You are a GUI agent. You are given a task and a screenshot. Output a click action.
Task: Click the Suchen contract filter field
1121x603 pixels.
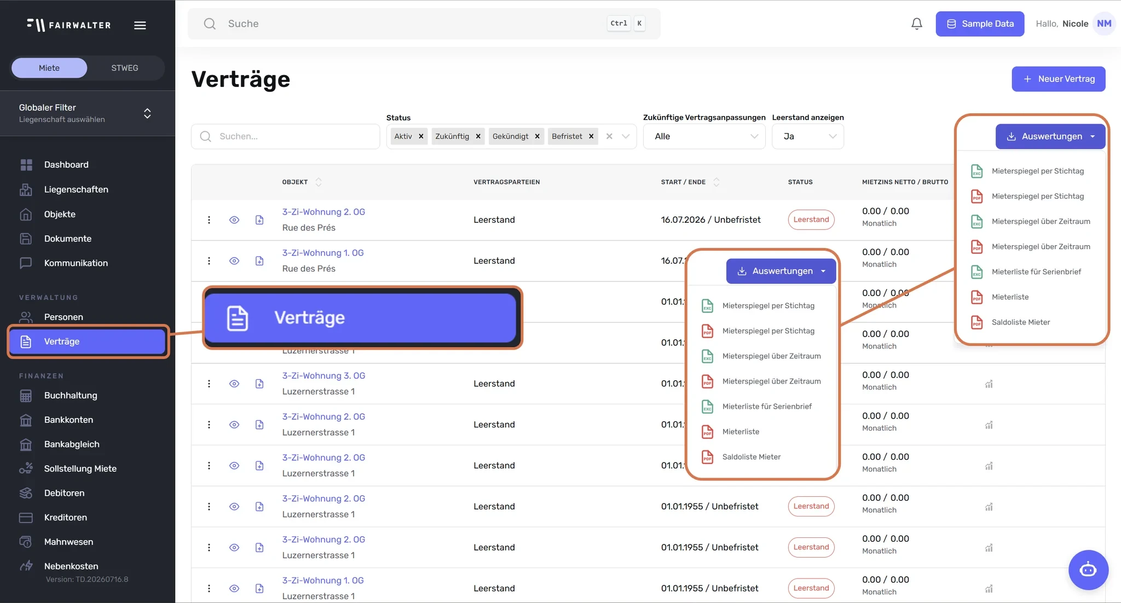pos(285,136)
